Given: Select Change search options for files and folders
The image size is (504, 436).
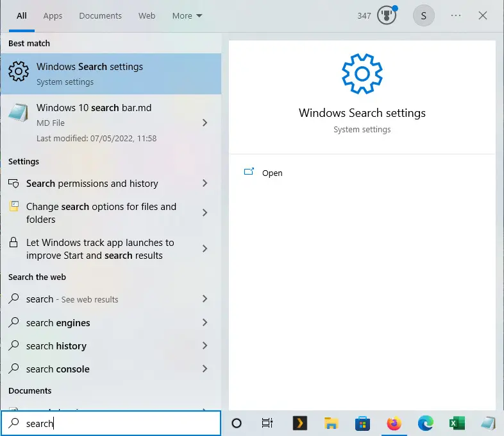Looking at the screenshot, I should (x=111, y=213).
